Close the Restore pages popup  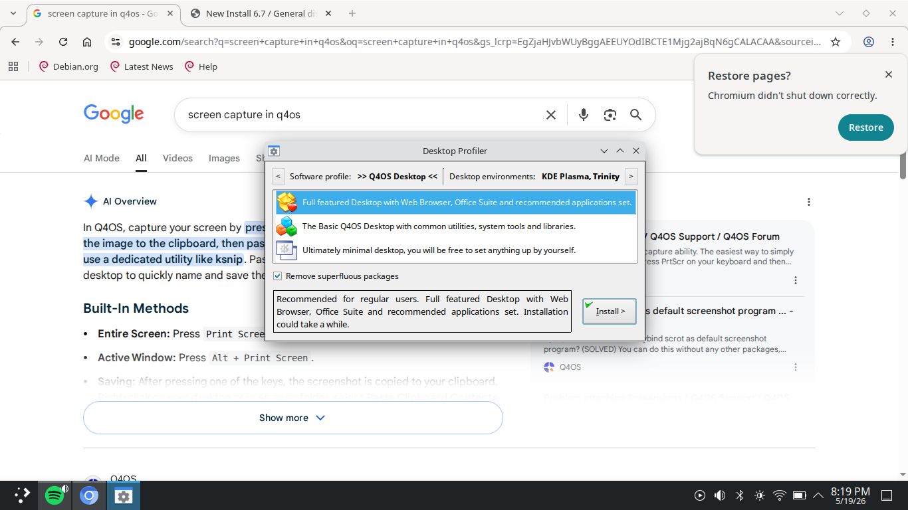click(889, 75)
